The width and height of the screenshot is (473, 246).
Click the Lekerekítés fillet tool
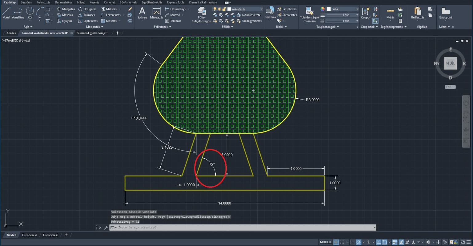[x=110, y=15]
